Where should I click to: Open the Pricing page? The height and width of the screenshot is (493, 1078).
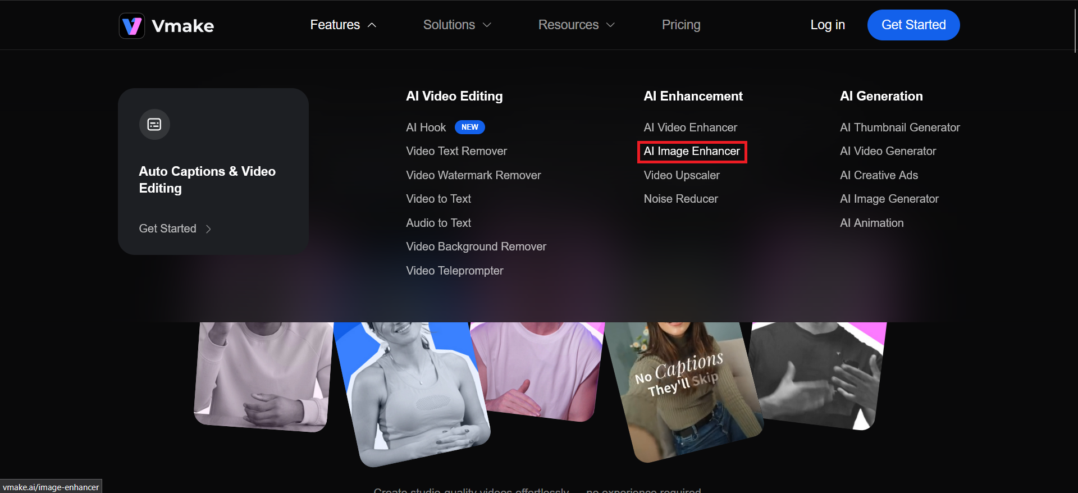pos(680,25)
